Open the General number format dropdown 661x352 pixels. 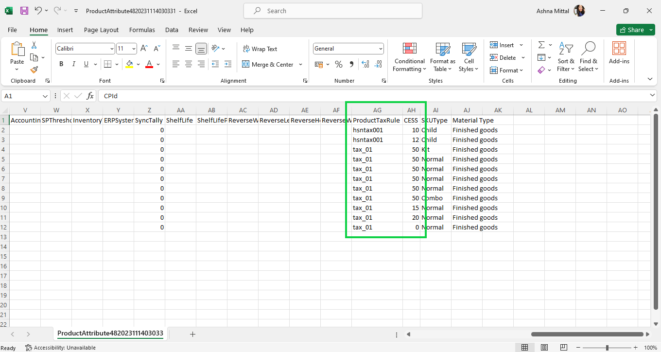[381, 49]
